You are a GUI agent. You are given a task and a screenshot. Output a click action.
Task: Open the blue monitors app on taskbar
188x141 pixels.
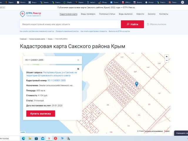click(62, 138)
